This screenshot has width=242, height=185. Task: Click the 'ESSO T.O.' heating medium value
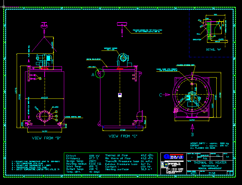click(95, 164)
